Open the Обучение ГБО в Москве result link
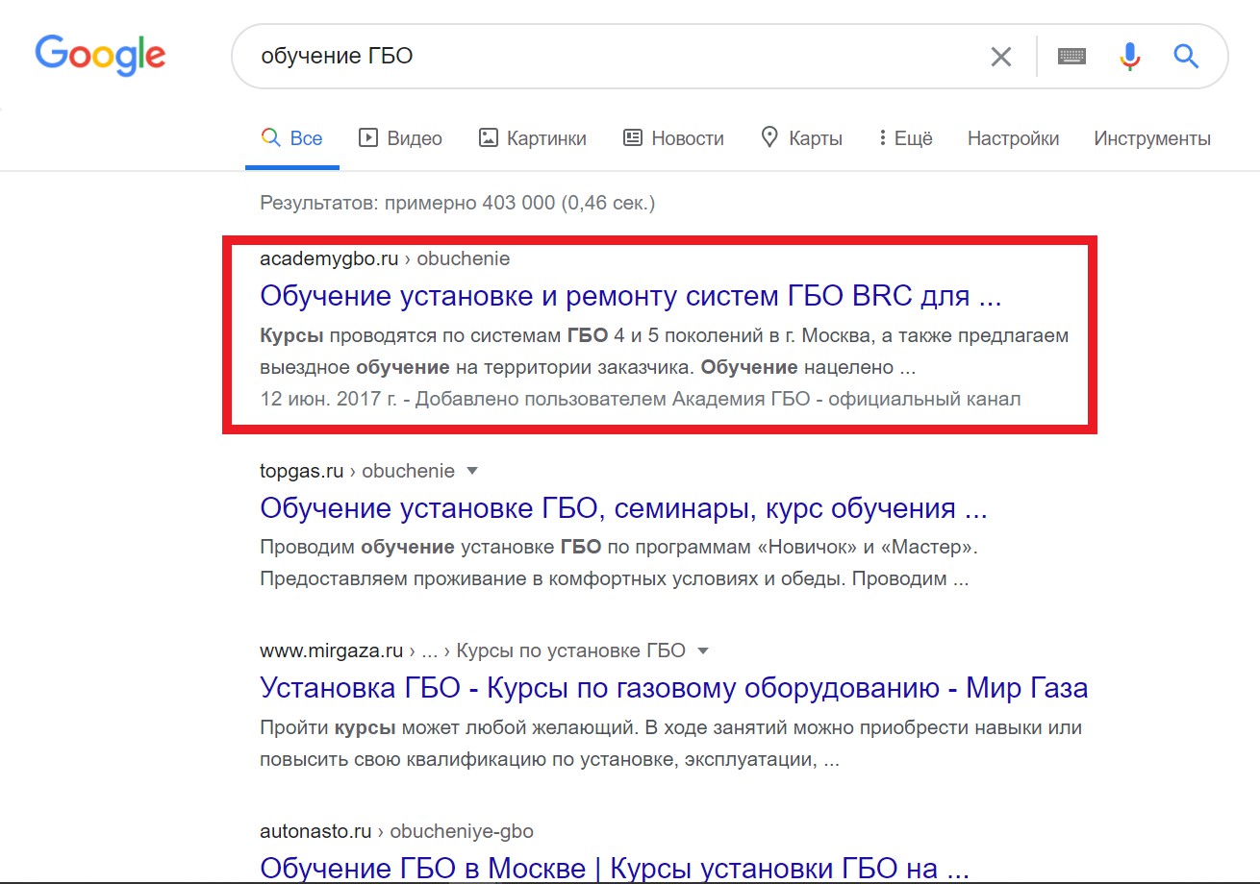1260x884 pixels. [615, 868]
